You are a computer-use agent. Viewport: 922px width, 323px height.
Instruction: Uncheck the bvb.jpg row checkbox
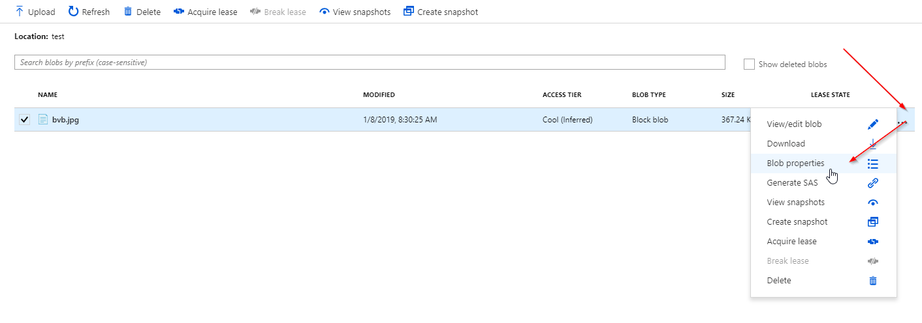(25, 120)
